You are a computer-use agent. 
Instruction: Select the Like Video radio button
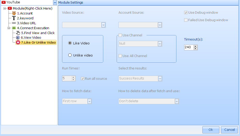click(70, 43)
